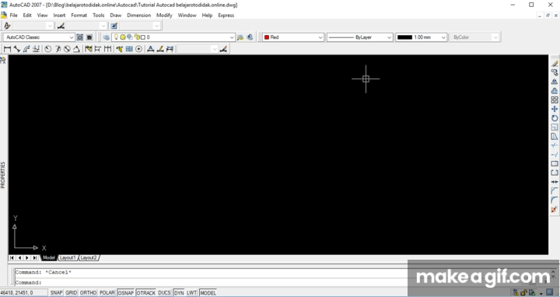Switch to the Layout1 tab

click(x=68, y=257)
